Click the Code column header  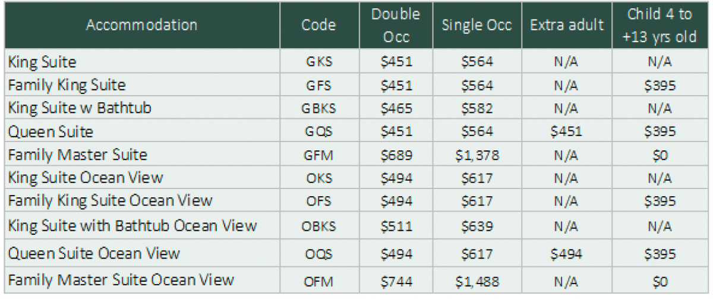(x=318, y=25)
